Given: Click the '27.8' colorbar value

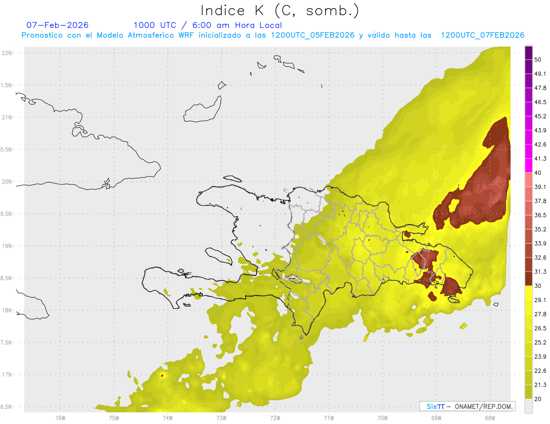Looking at the screenshot, I should pyautogui.click(x=540, y=314).
